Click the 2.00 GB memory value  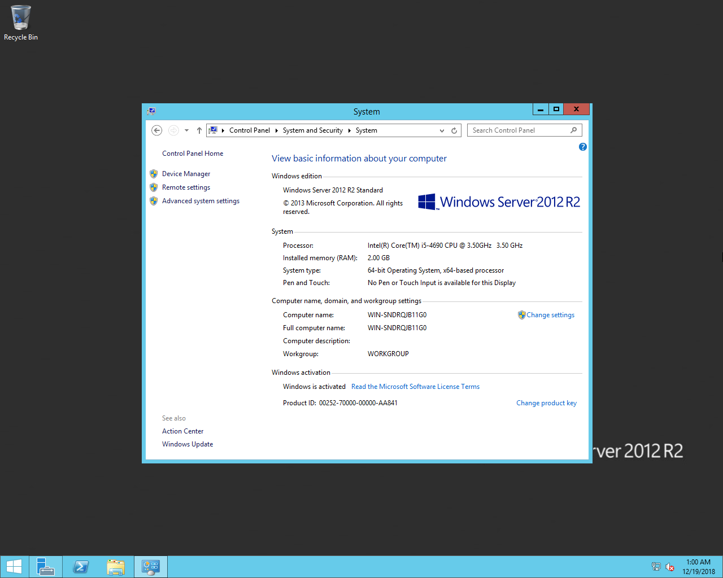click(x=378, y=258)
